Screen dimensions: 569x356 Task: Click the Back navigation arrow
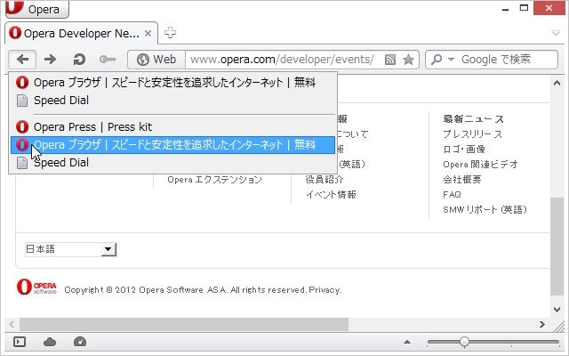[22, 60]
